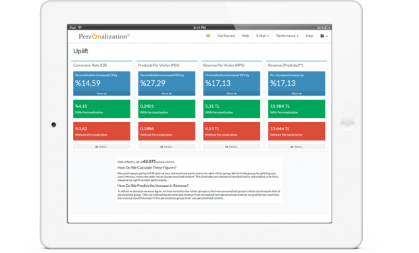
Task: Open the Help link in navbar
Action: click(x=309, y=36)
